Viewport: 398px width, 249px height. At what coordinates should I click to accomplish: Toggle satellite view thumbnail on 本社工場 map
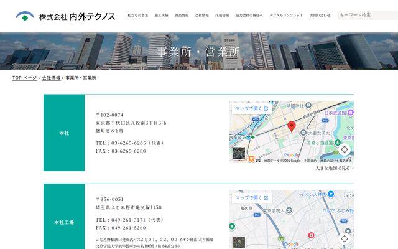pos(239,242)
